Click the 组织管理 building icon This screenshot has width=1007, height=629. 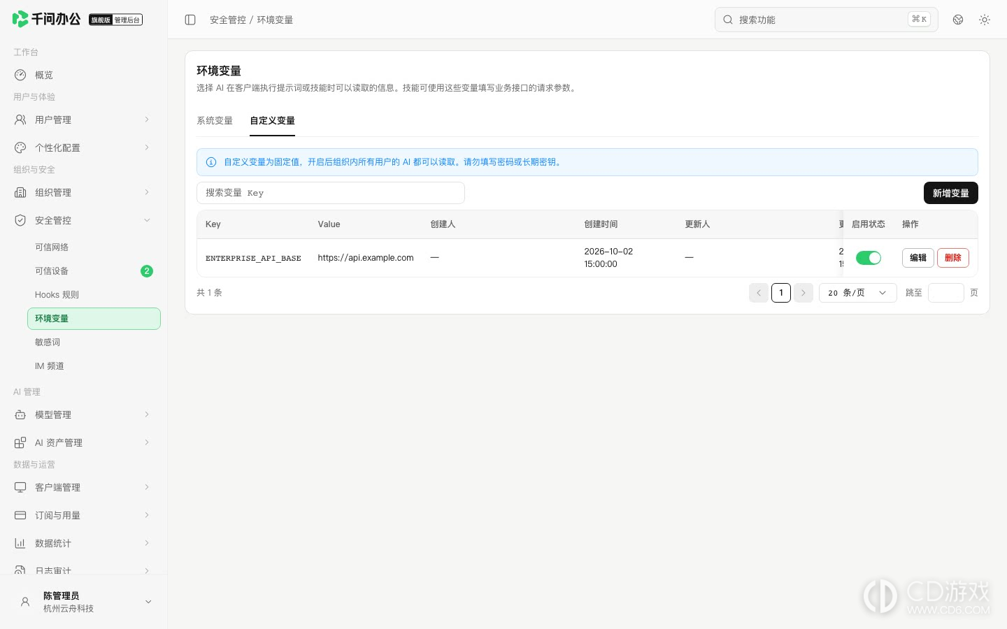(20, 192)
